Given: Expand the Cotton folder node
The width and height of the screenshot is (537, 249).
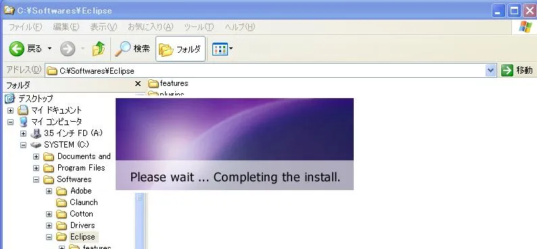Looking at the screenshot, I should tap(49, 214).
